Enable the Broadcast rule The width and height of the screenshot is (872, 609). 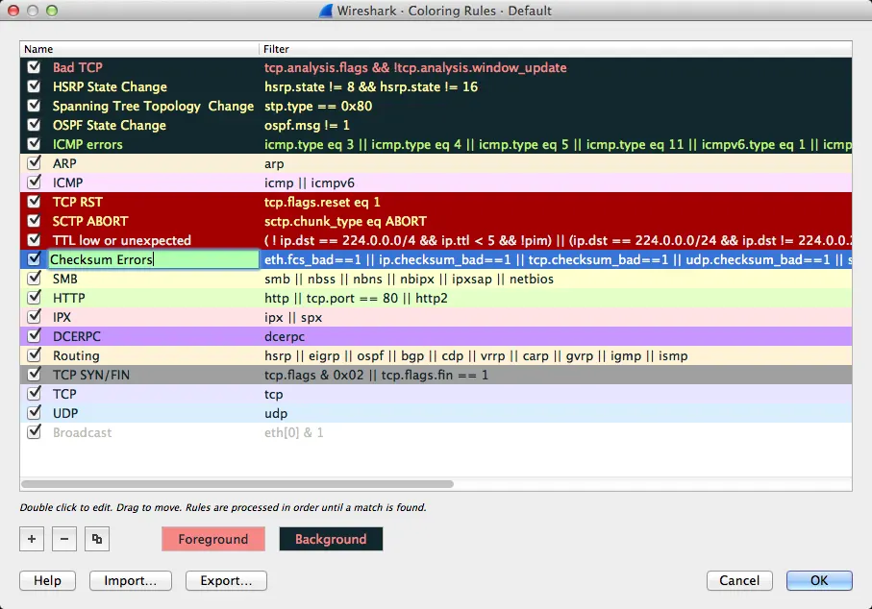(x=34, y=432)
